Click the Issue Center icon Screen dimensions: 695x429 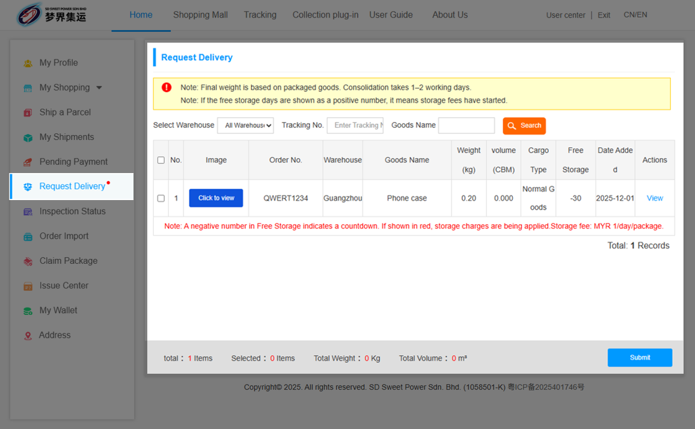(28, 287)
